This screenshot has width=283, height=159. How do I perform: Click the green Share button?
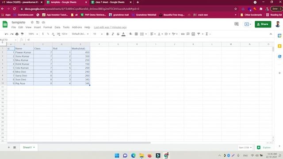click(x=263, y=24)
